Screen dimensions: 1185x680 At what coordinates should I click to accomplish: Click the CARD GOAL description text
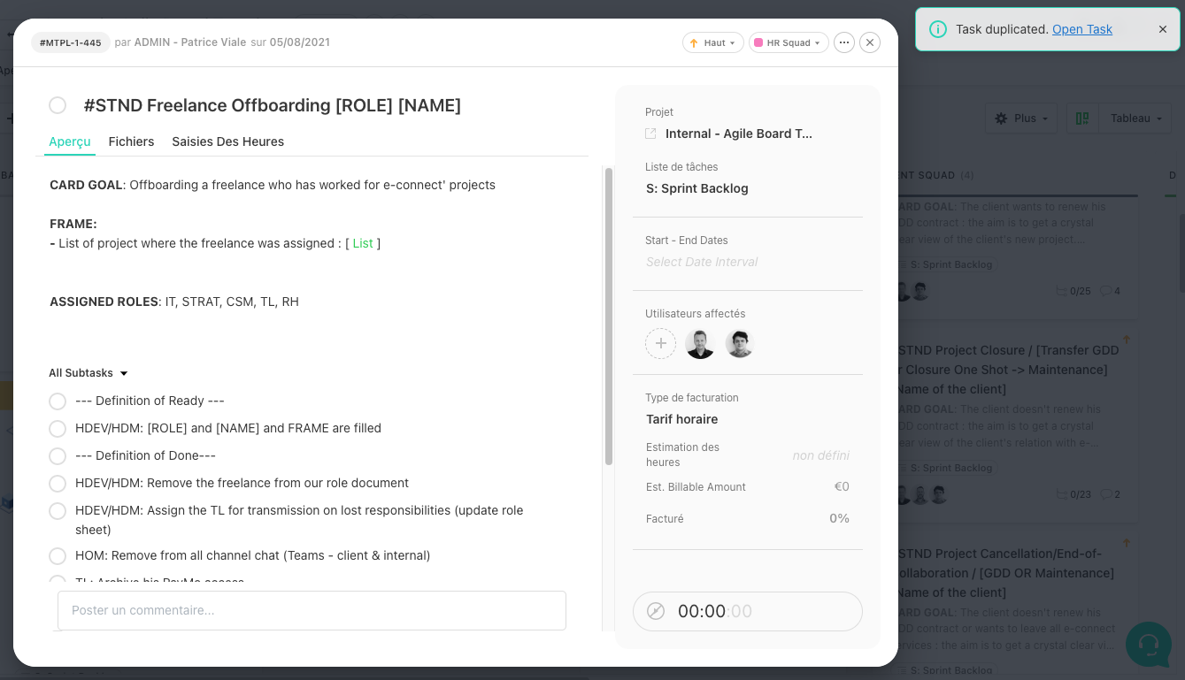pos(273,185)
